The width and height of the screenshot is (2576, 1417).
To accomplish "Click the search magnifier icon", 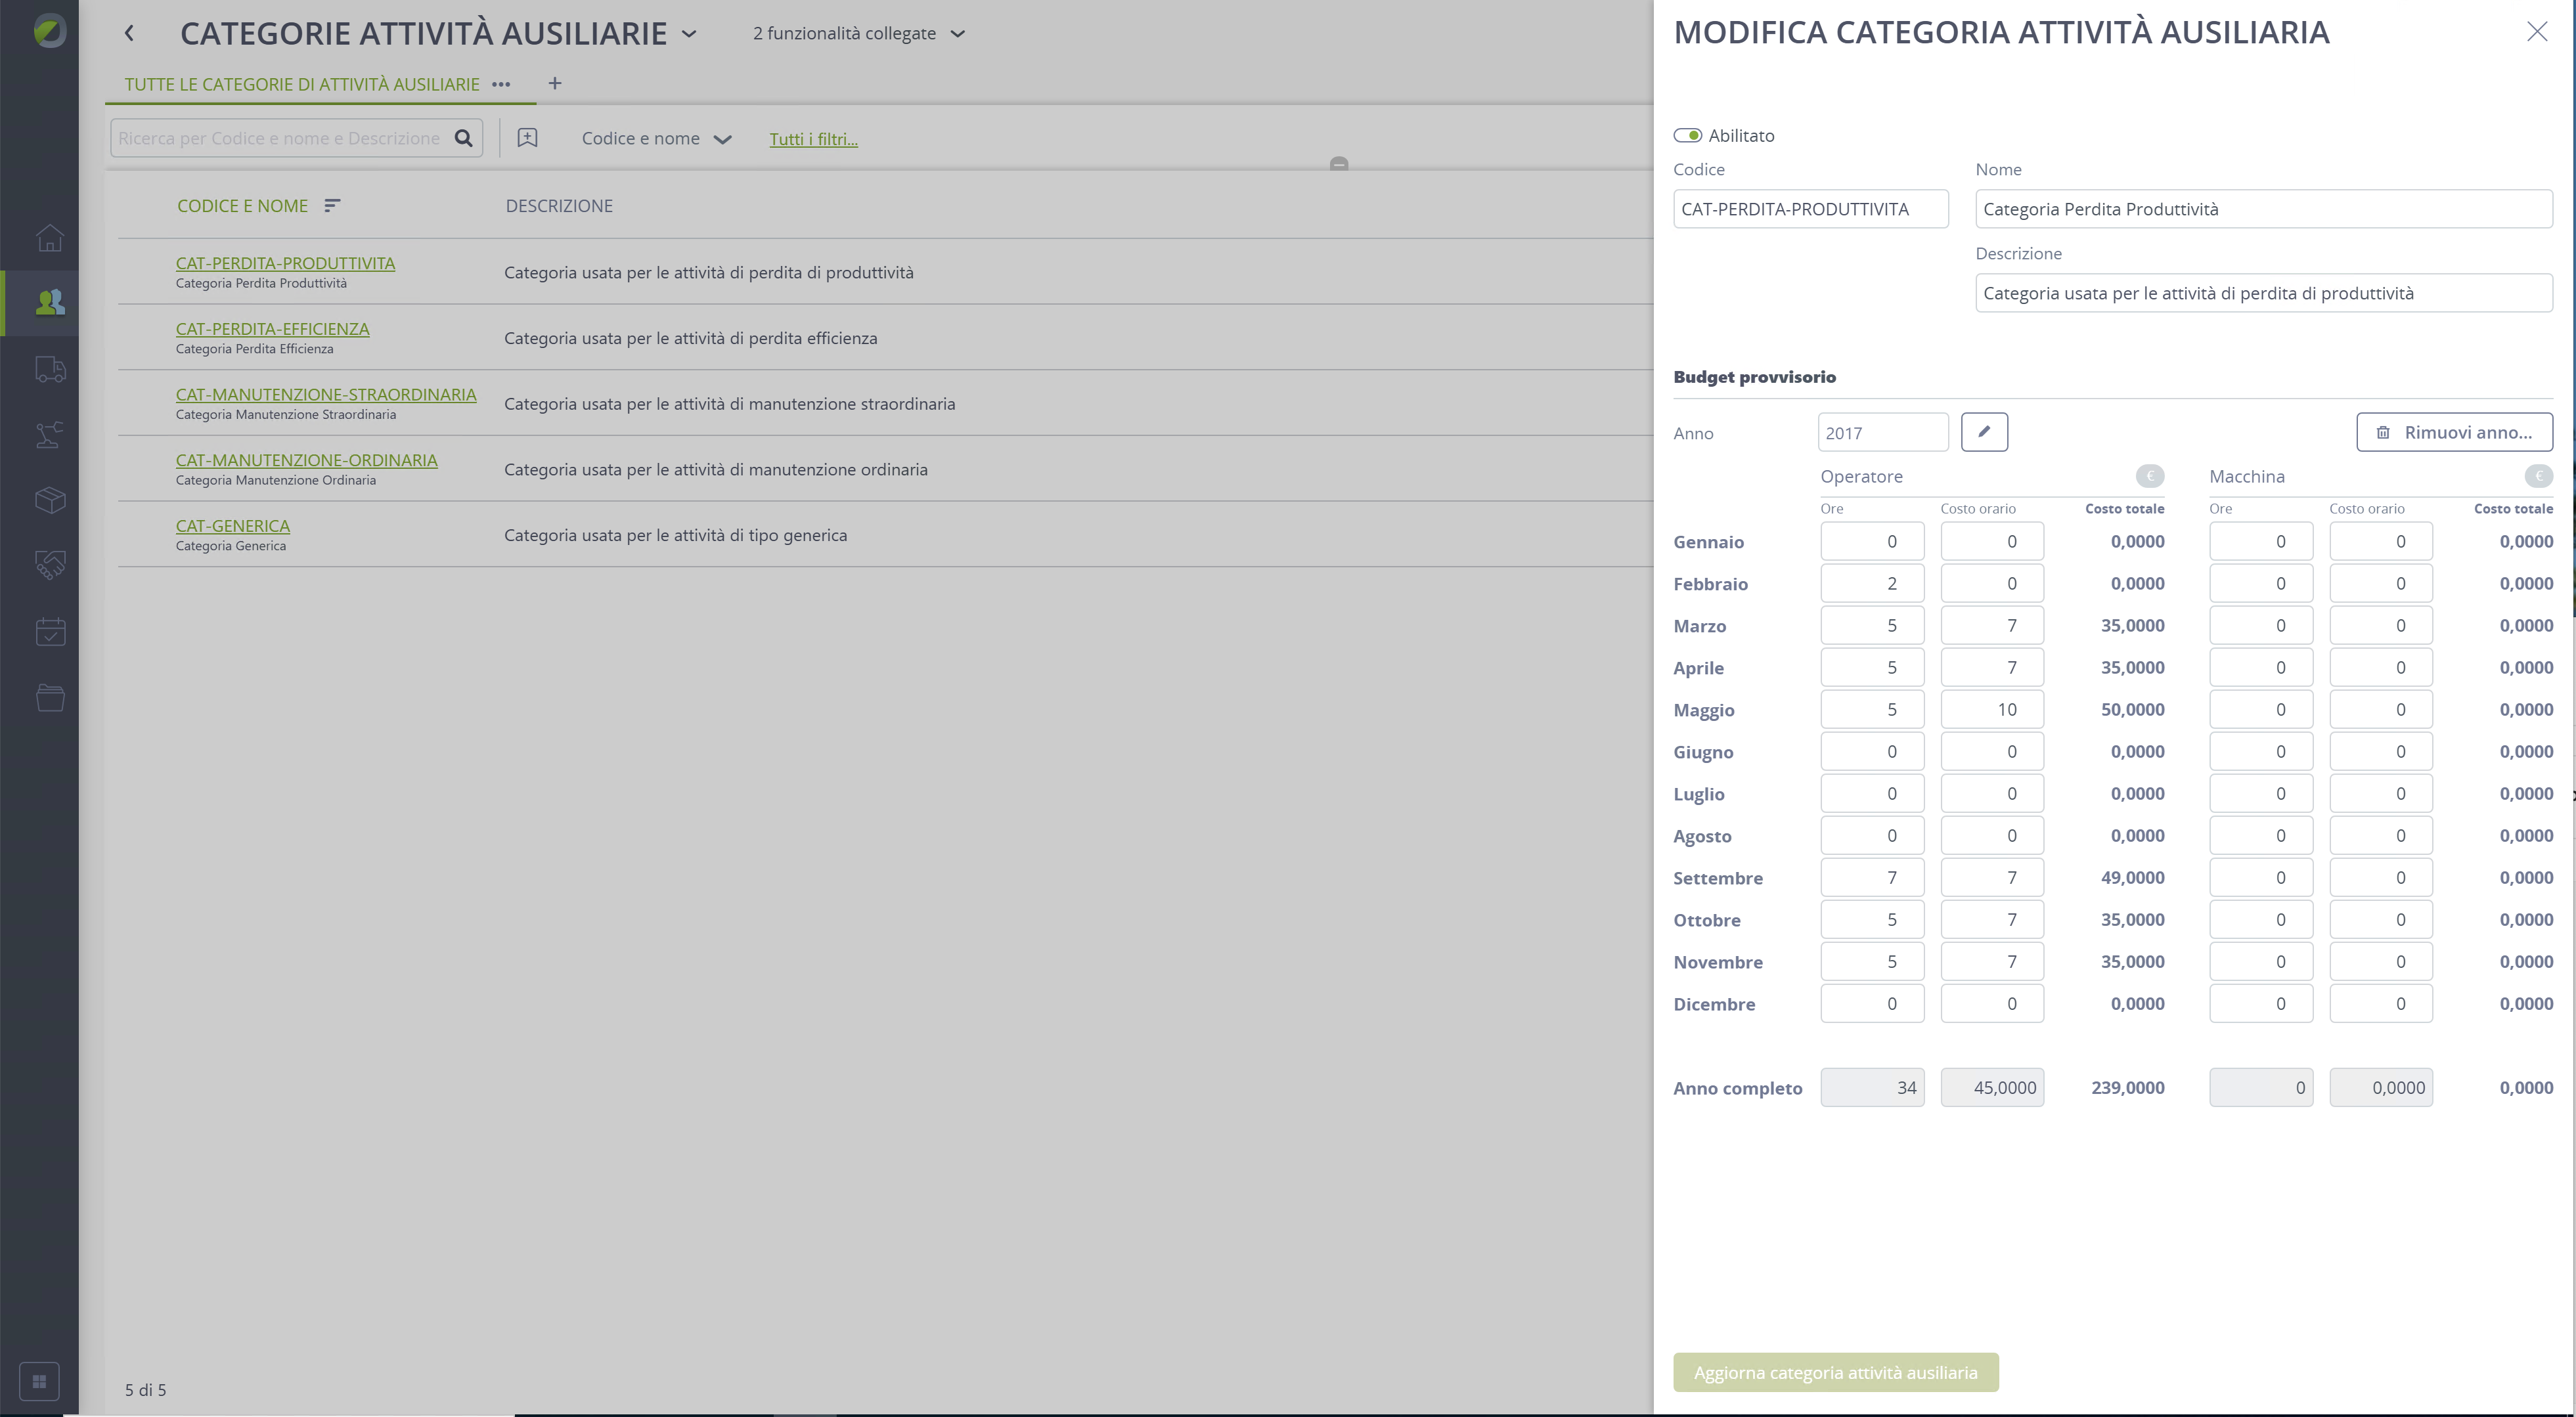I will point(463,138).
